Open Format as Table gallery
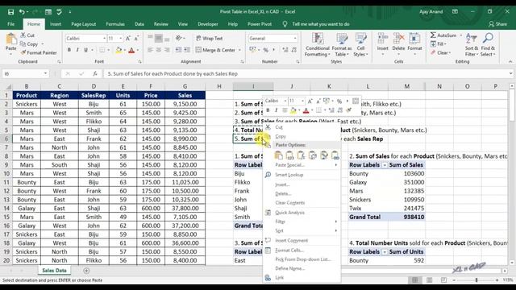Image resolution: width=516 pixels, height=290 pixels. [342, 45]
